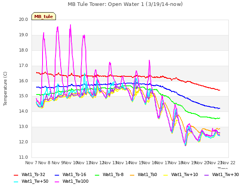This screenshot has height=189, width=252.
Task: Click the 19.0 y-axis tick label
Action: tap(24, 35)
